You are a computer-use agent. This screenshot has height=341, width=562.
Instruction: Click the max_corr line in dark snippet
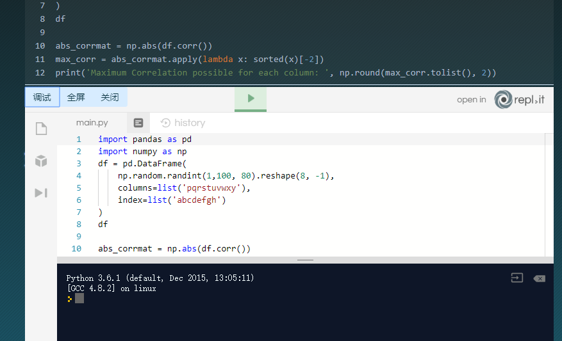pyautogui.click(x=190, y=59)
